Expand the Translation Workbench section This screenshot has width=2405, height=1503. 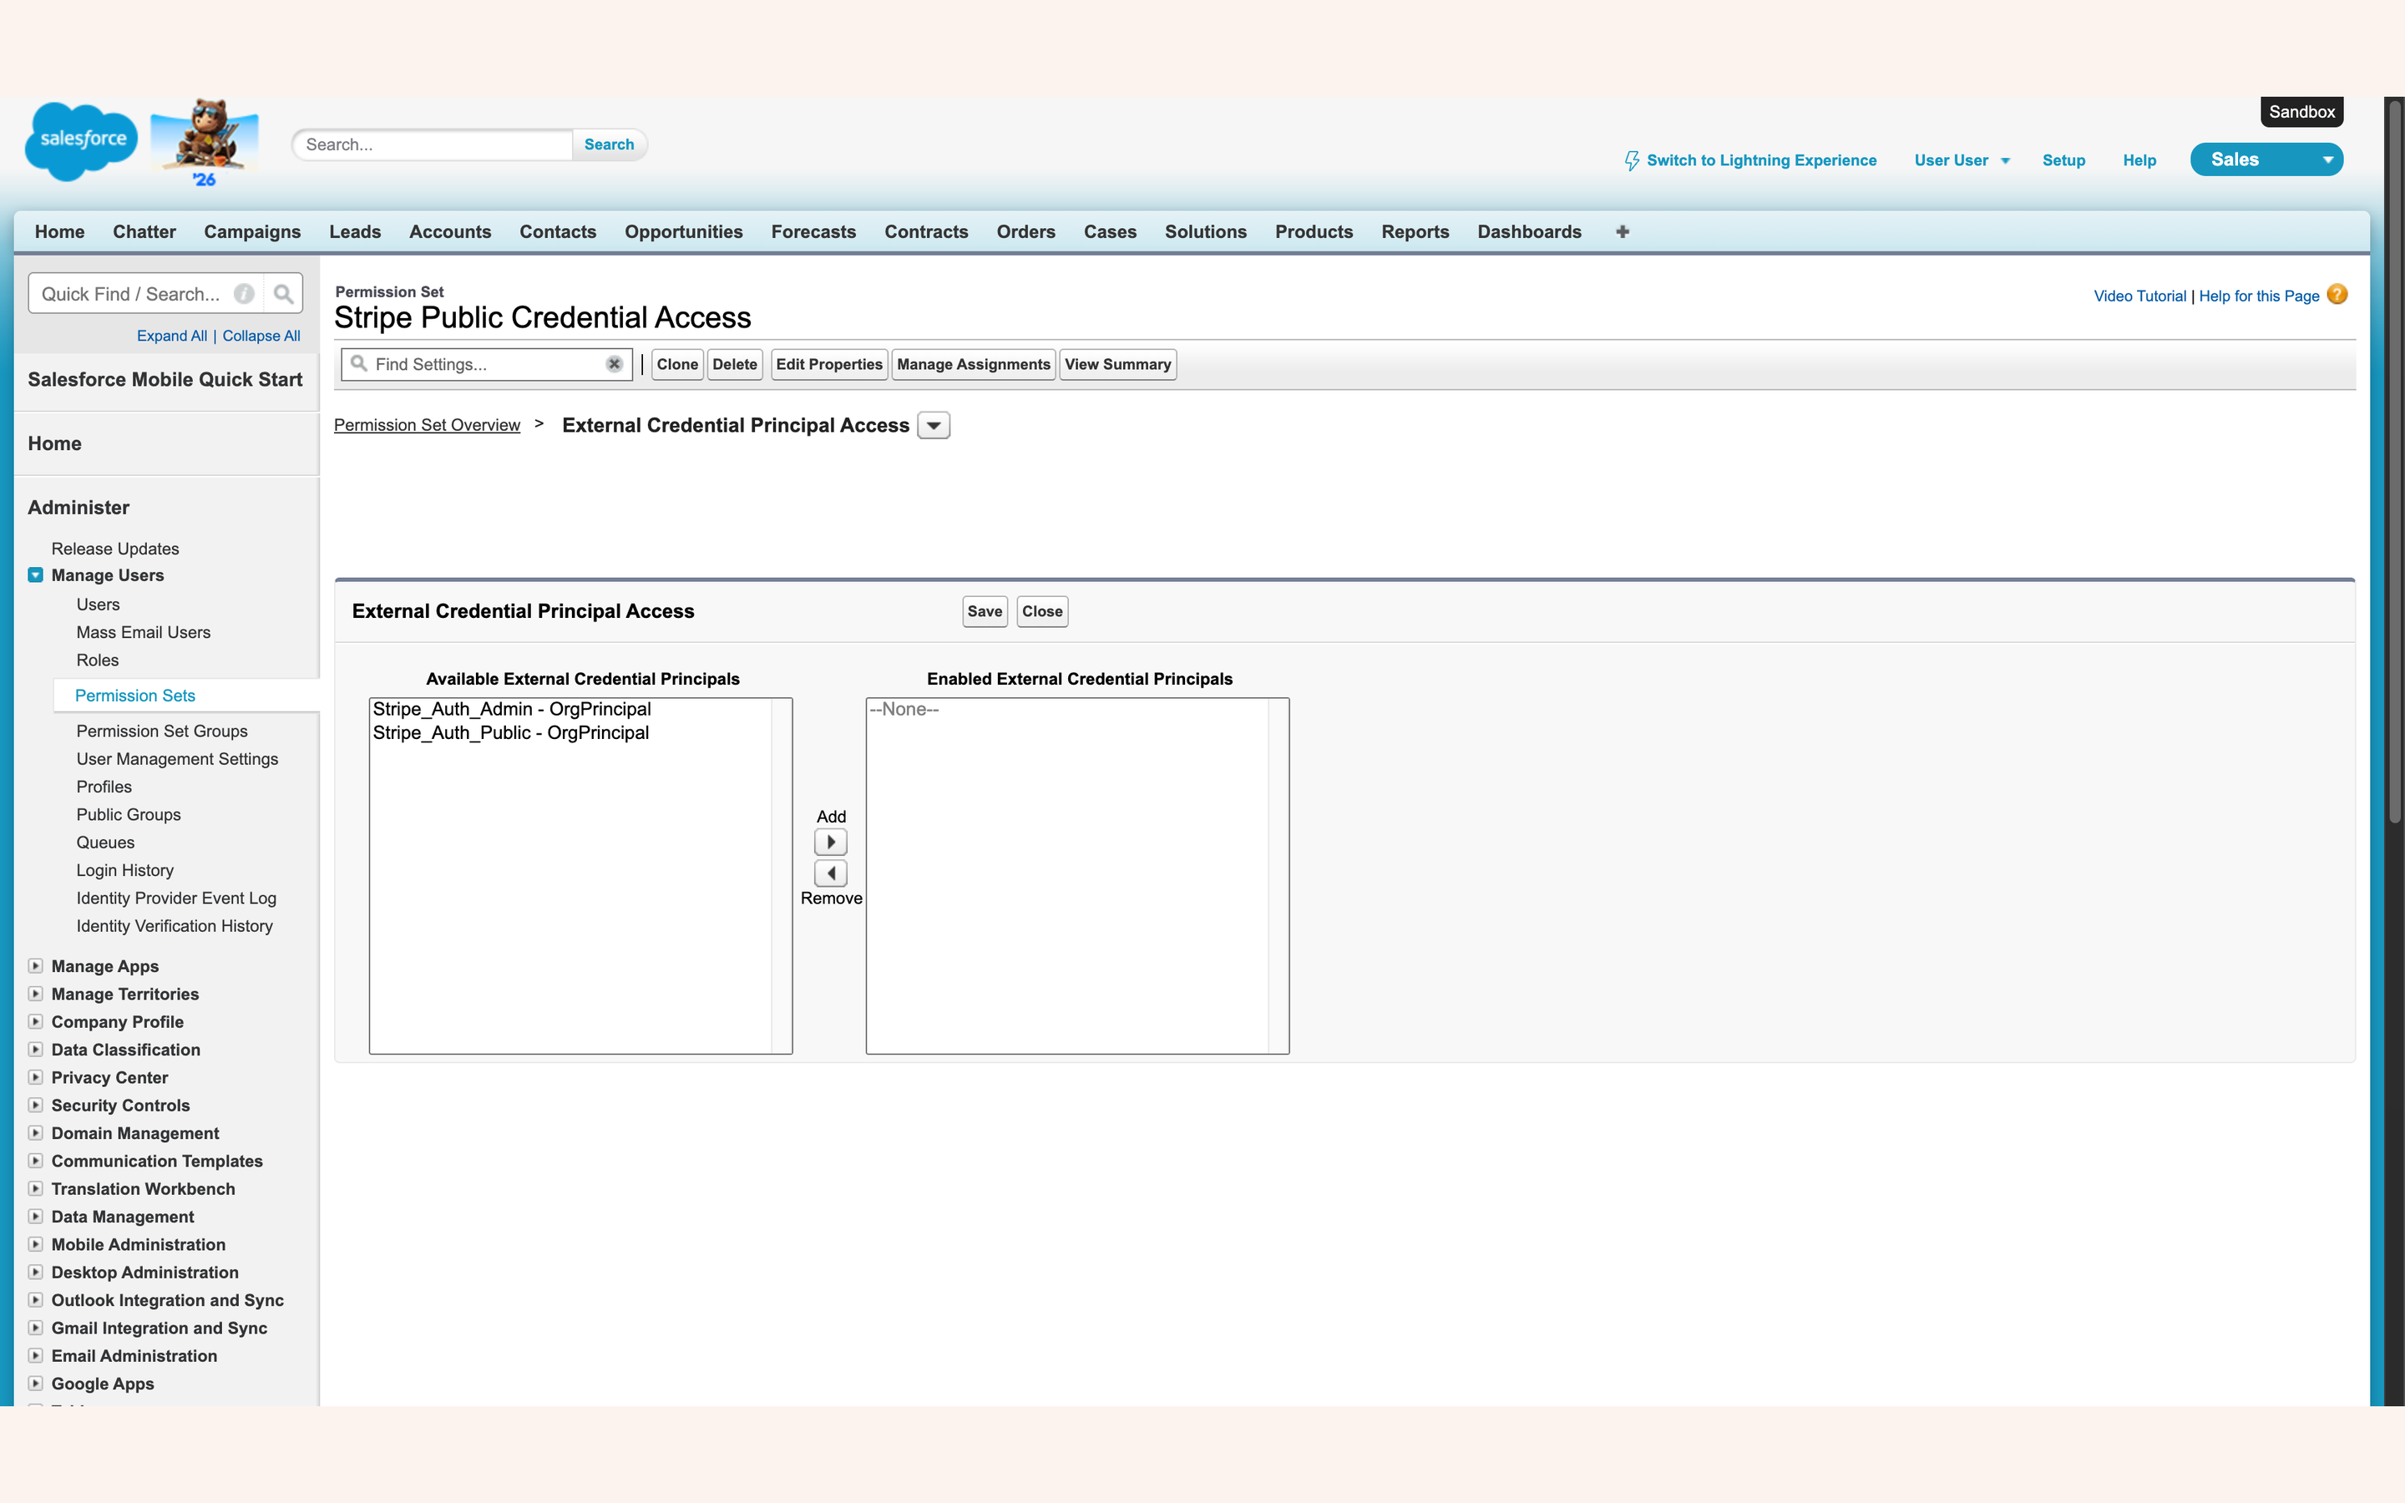tap(36, 1189)
